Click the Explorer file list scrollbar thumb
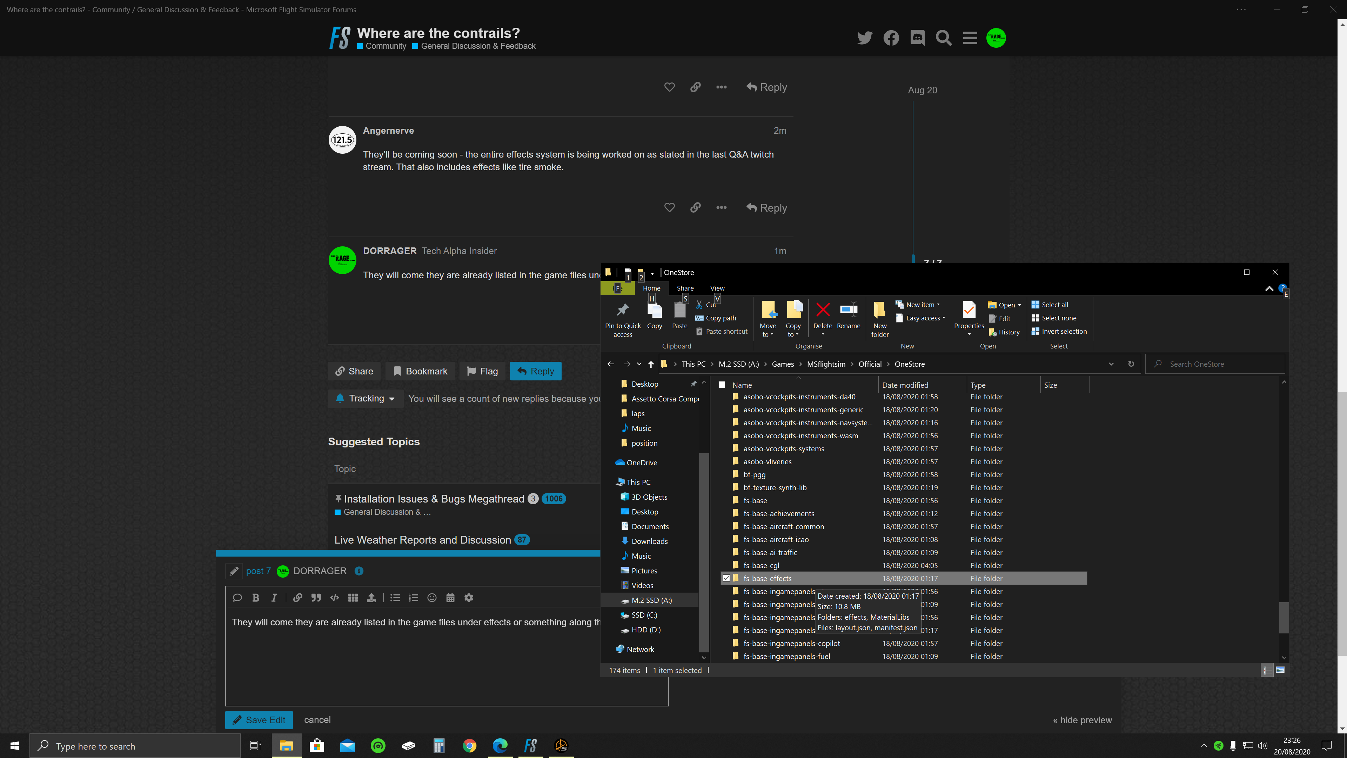1347x758 pixels. pos(1284,617)
